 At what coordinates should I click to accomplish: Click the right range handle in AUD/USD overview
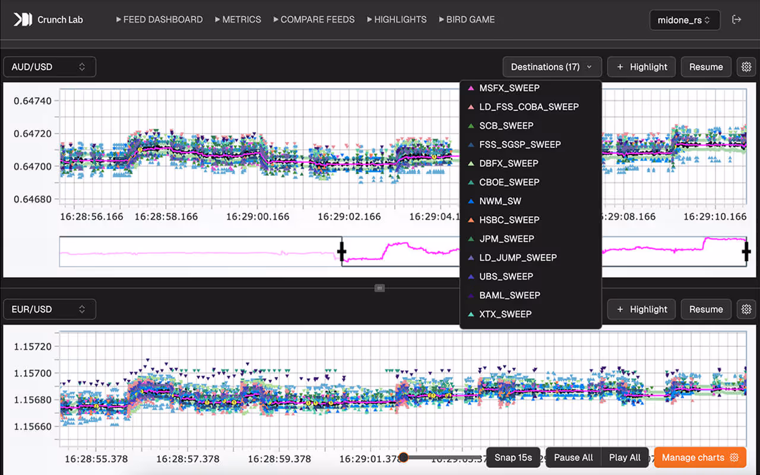(746, 252)
